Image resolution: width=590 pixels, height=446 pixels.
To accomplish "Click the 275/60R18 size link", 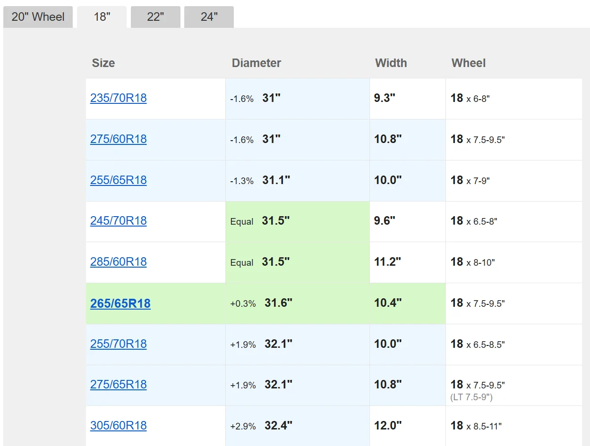I will 118,139.
